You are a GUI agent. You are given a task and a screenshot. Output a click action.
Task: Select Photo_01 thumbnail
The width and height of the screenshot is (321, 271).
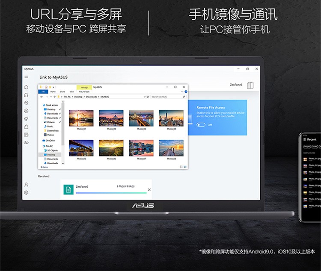point(81,118)
